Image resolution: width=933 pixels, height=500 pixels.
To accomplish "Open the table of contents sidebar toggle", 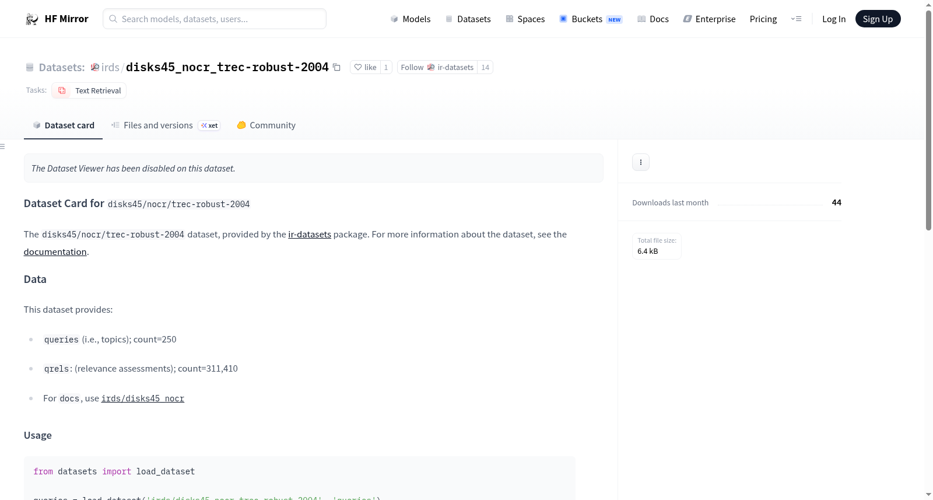I will click(x=2, y=146).
